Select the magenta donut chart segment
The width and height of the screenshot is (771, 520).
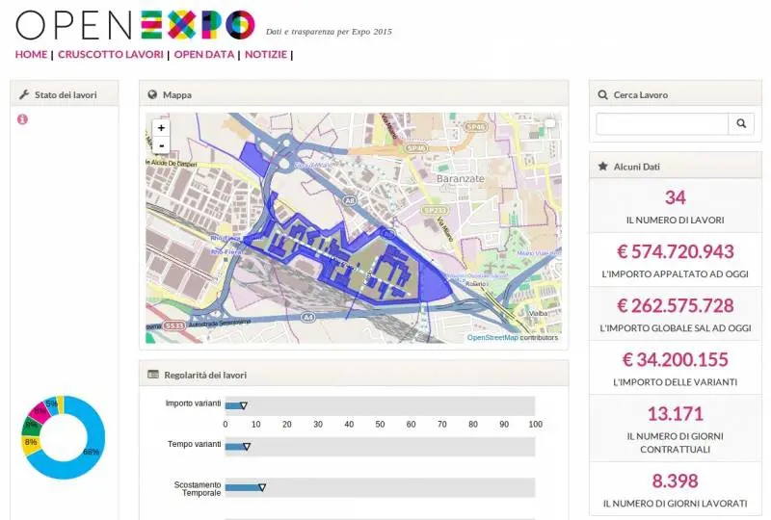[39, 411]
